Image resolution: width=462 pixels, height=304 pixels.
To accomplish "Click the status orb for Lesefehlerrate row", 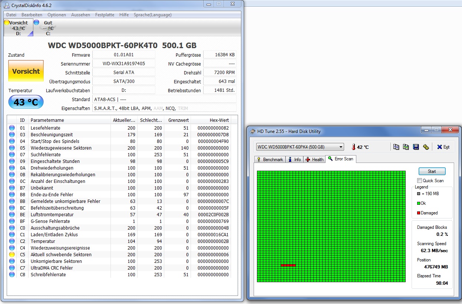I will pyautogui.click(x=12, y=128).
